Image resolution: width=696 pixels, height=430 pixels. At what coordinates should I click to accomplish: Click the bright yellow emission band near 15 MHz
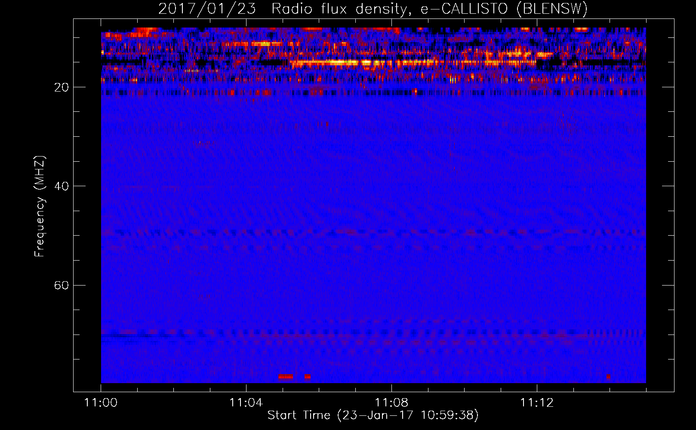(413, 63)
